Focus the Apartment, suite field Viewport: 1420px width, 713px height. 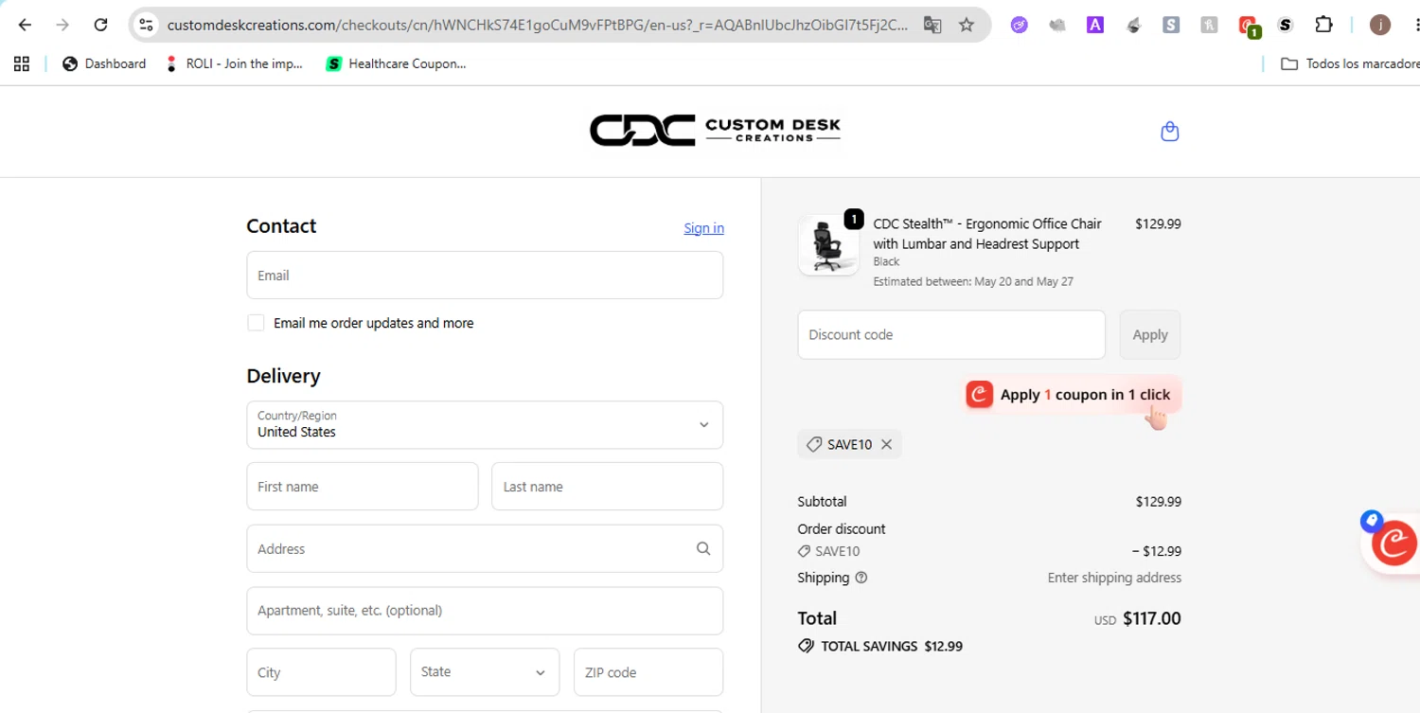[x=485, y=611]
